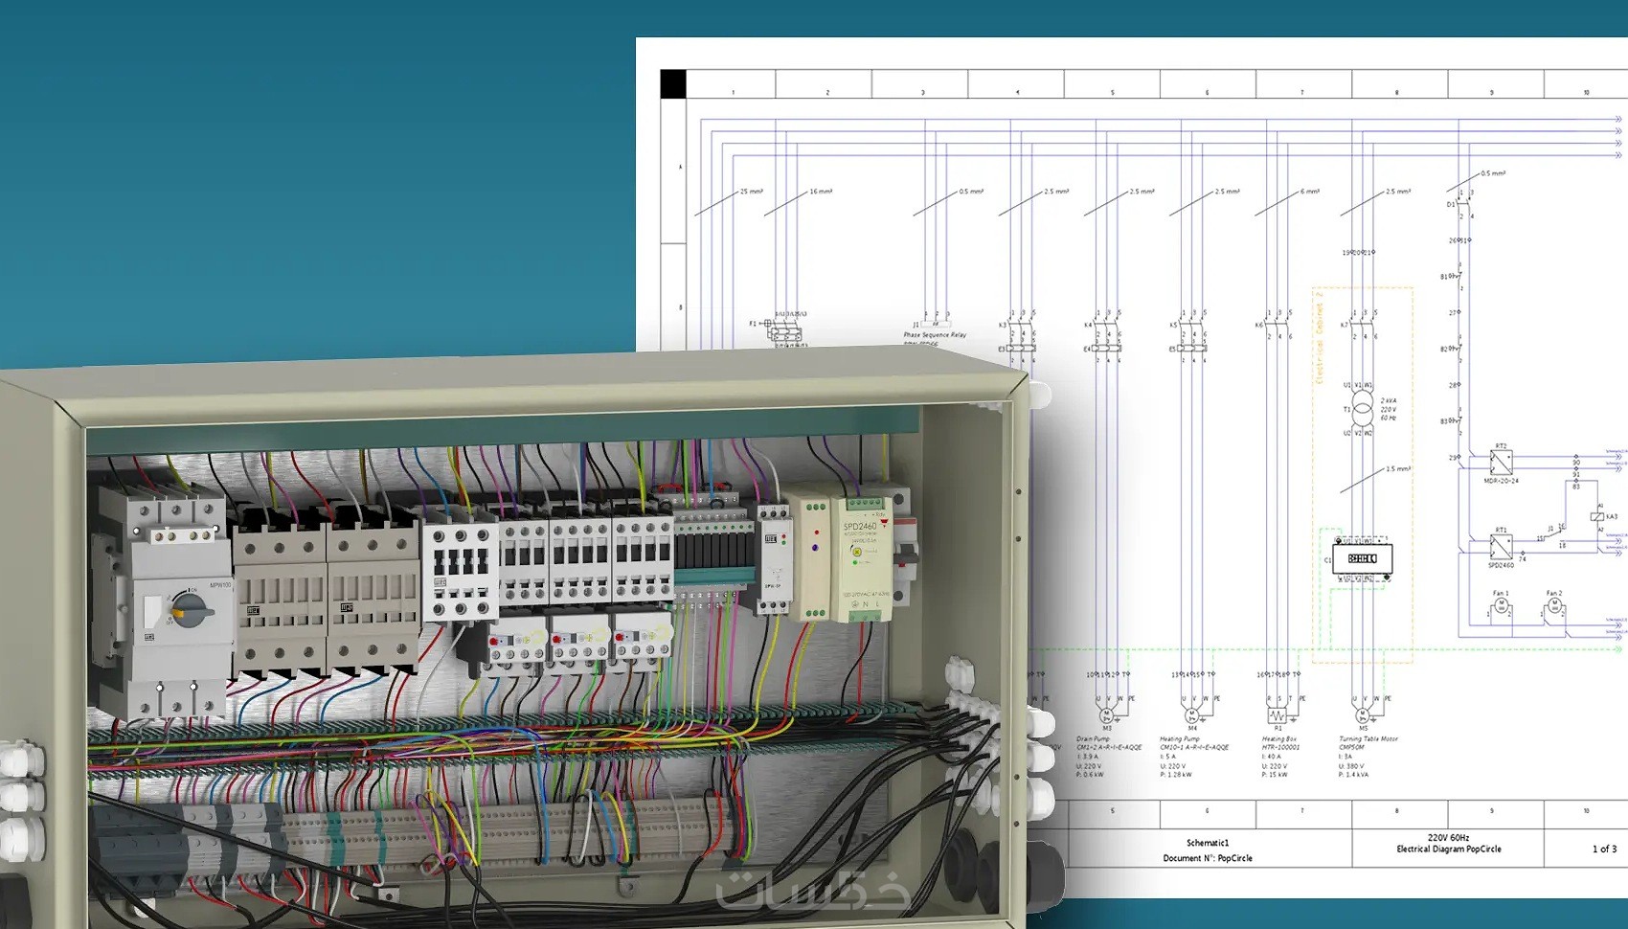Image resolution: width=1628 pixels, height=929 pixels.
Task: Click the 'P: 1.4 kVA' power value
Action: coord(1353,775)
